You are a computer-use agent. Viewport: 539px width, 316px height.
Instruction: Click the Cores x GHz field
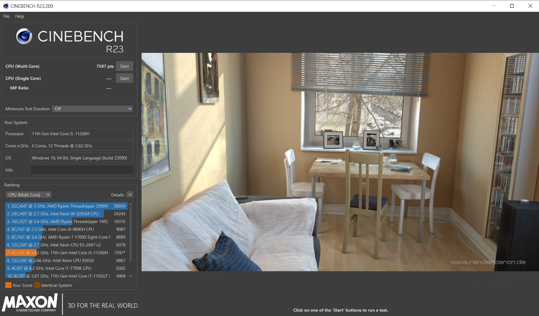click(x=82, y=146)
